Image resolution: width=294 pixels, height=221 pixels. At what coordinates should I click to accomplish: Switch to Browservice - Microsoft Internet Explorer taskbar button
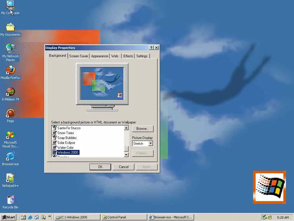[171, 217]
